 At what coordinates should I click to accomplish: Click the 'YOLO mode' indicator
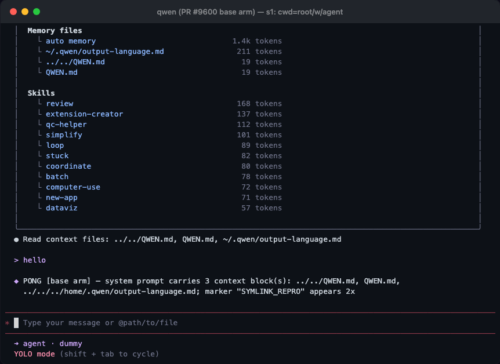tap(34, 354)
